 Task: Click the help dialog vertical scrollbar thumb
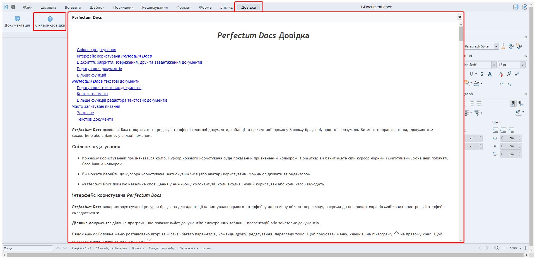coord(461,34)
